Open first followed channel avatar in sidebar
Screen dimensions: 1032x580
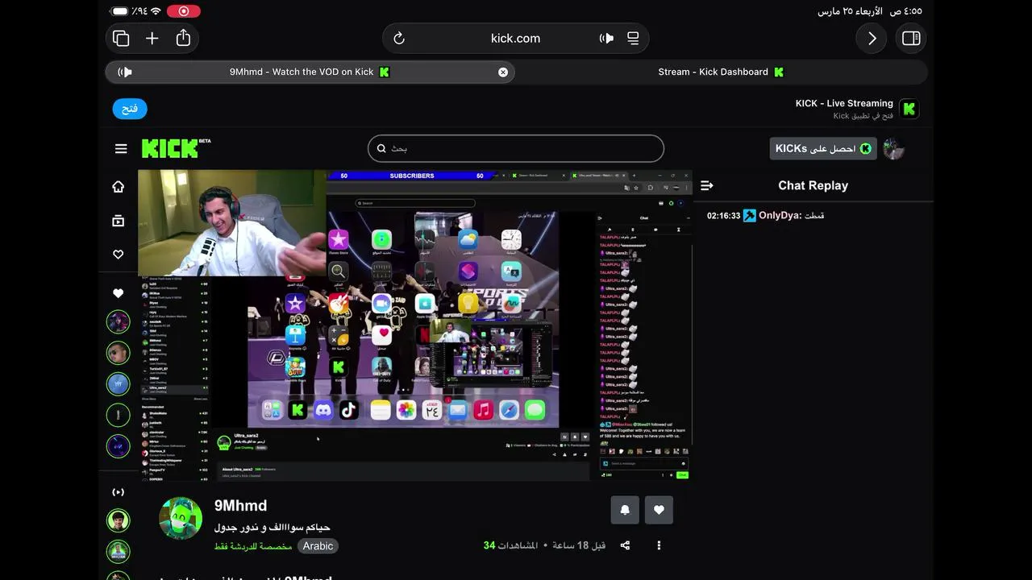point(119,322)
